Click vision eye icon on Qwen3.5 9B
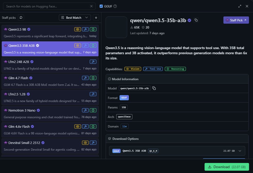The width and height of the screenshot is (253, 173). pos(78,29)
